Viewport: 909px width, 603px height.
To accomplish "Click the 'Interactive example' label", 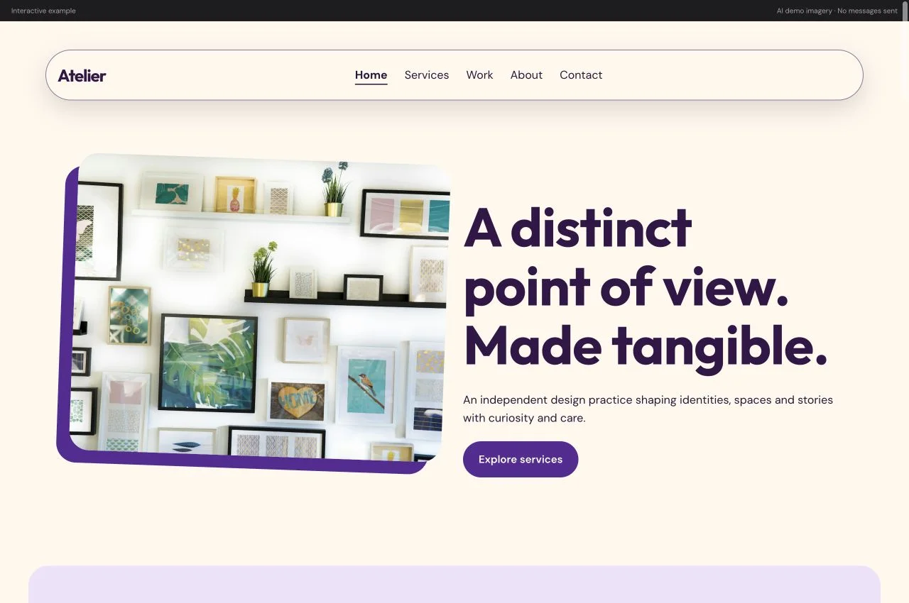I will 43,11.
